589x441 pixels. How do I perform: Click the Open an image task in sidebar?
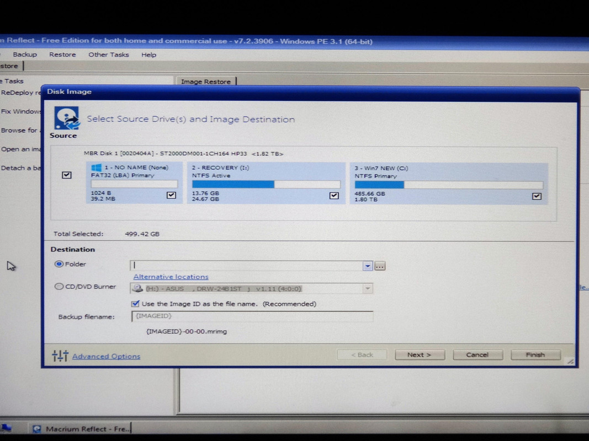20,149
